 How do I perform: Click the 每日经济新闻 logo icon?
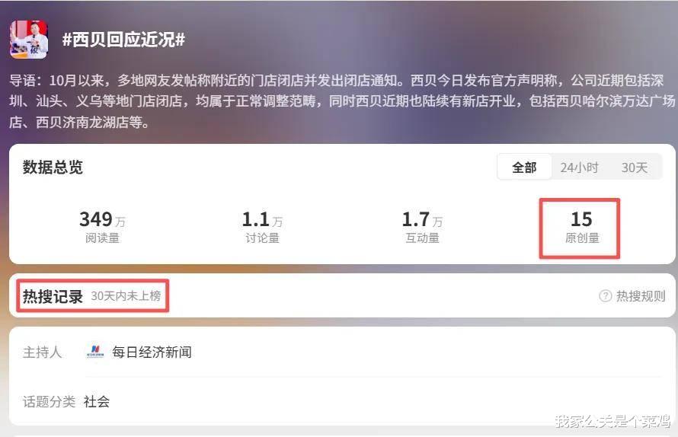95,352
